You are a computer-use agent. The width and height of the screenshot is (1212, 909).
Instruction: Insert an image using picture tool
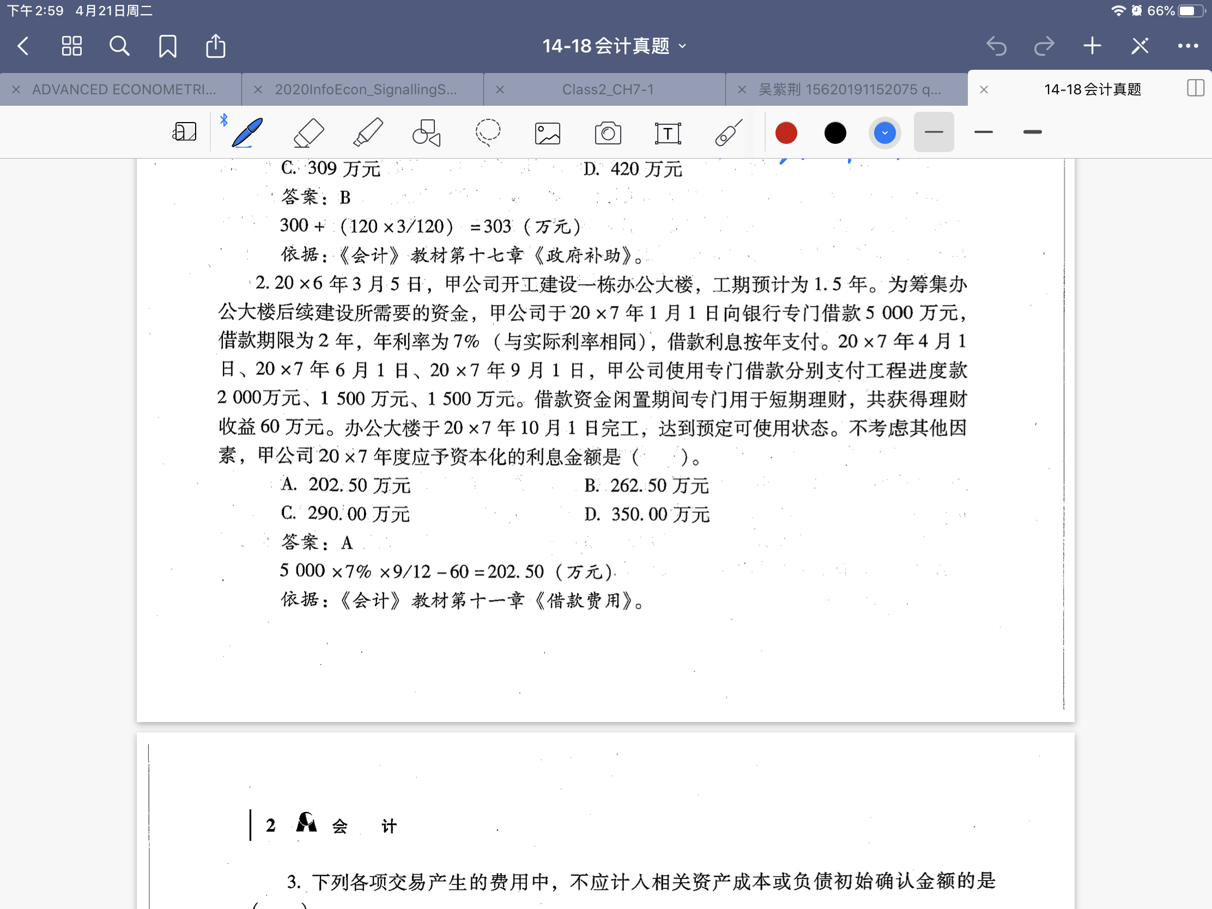547,132
